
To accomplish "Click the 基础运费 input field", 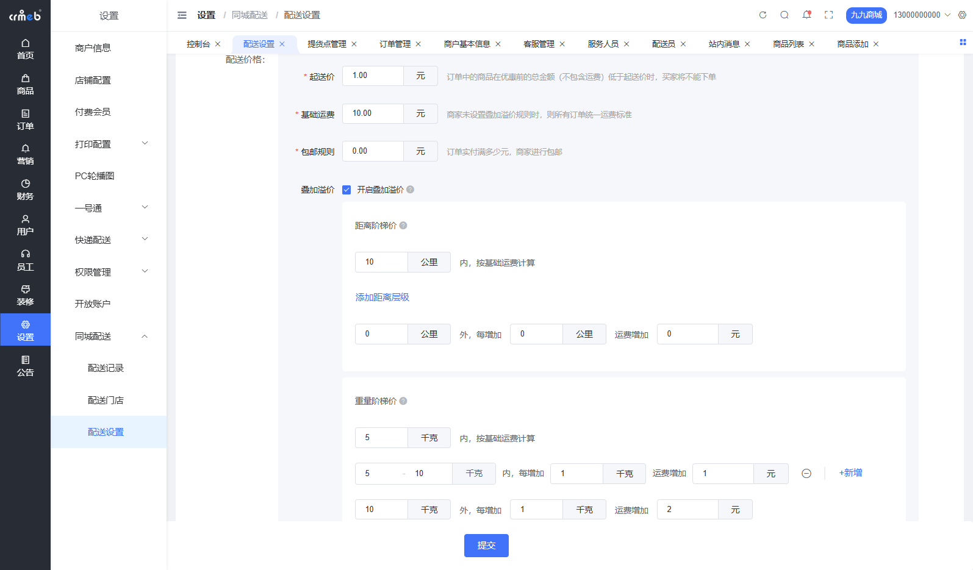I will coord(373,113).
